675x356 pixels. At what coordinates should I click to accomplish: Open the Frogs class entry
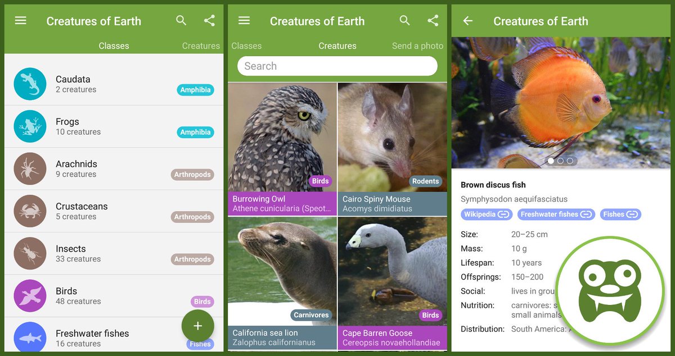[x=114, y=126]
